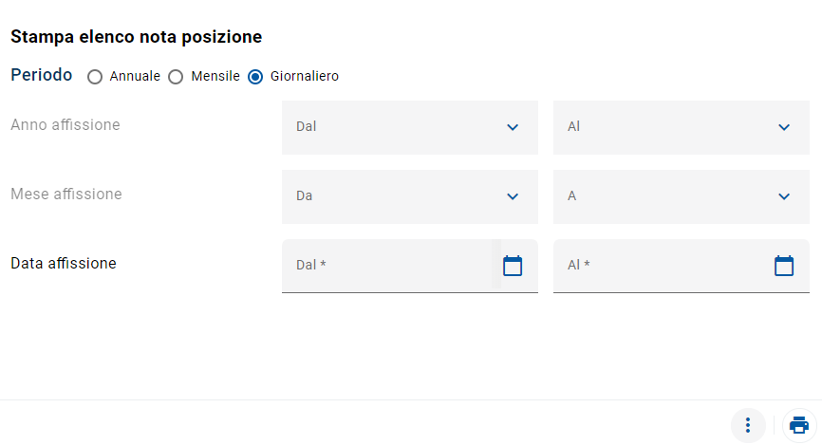
Task: Select the Mensile period radio button
Action: pos(176,77)
